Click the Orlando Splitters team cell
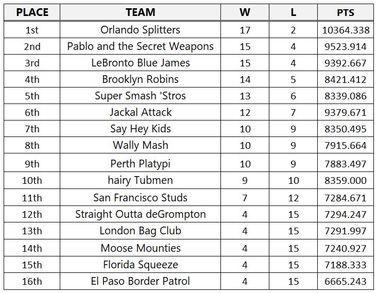Image resolution: width=377 pixels, height=293 pixels. pos(140,30)
